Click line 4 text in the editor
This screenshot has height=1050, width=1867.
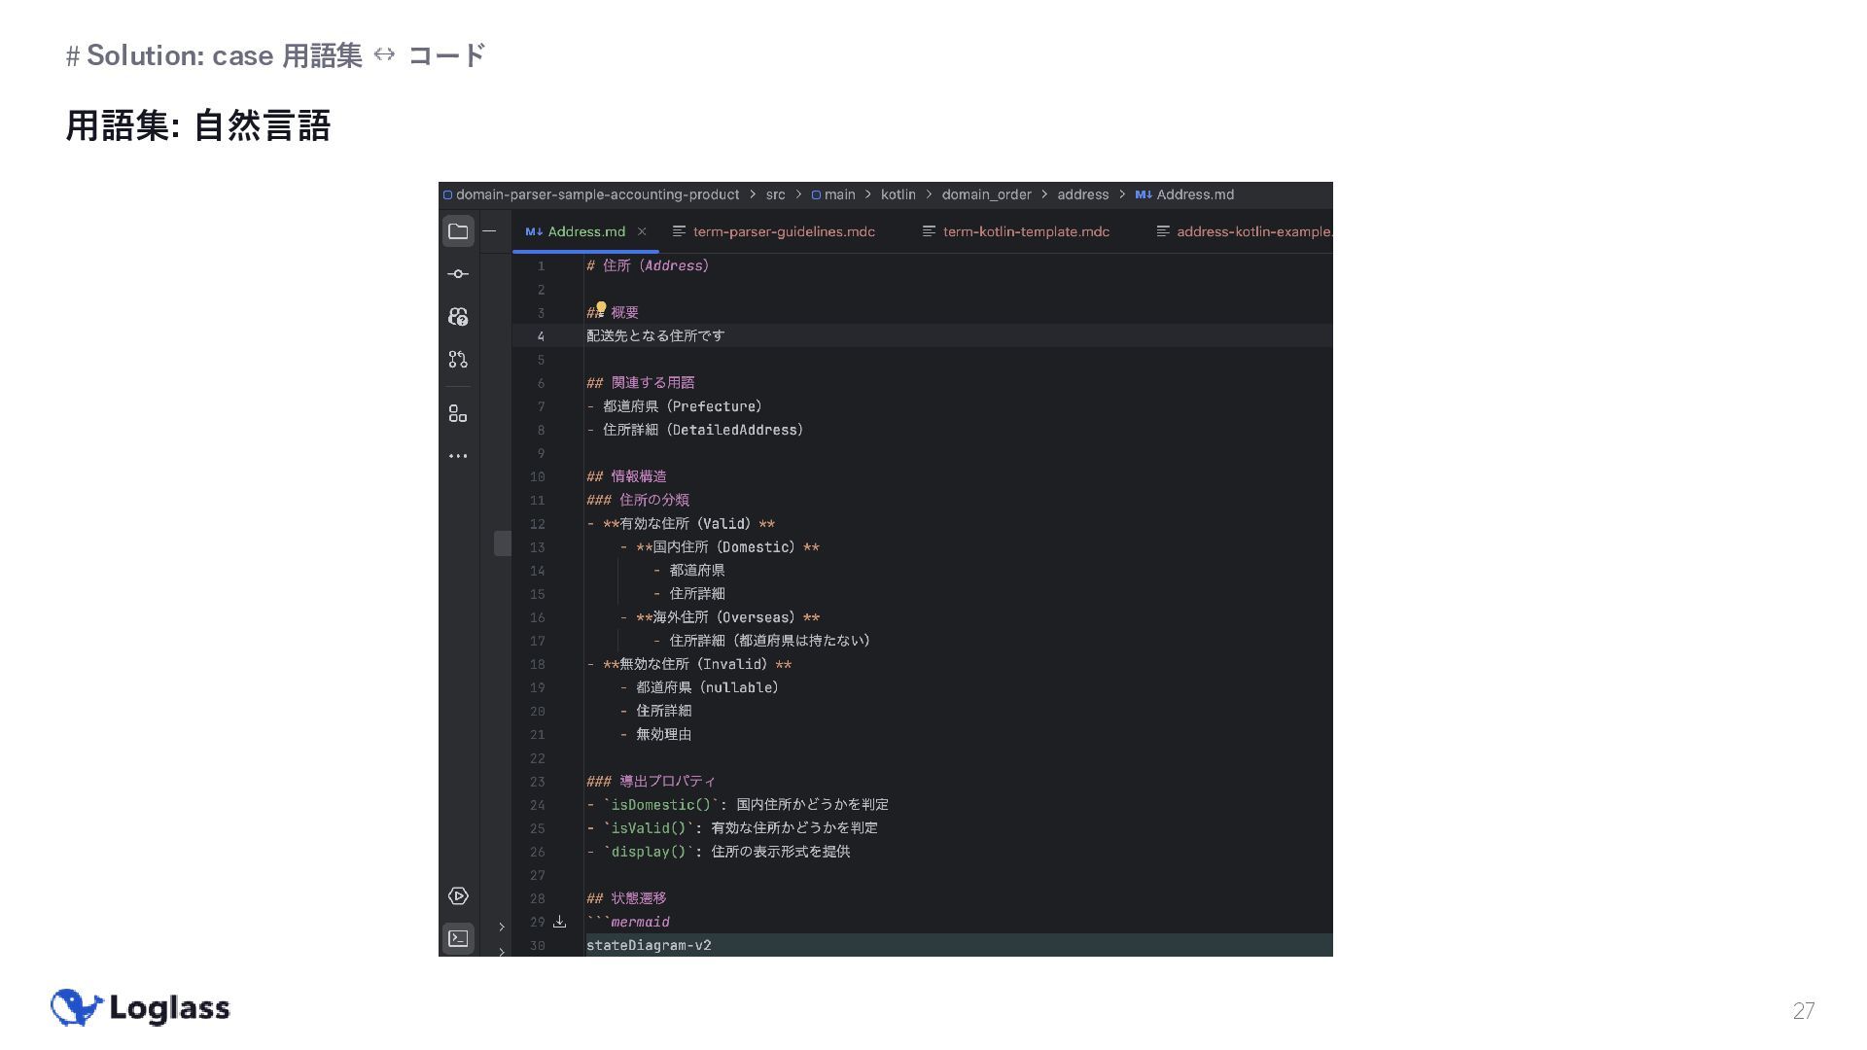655,335
